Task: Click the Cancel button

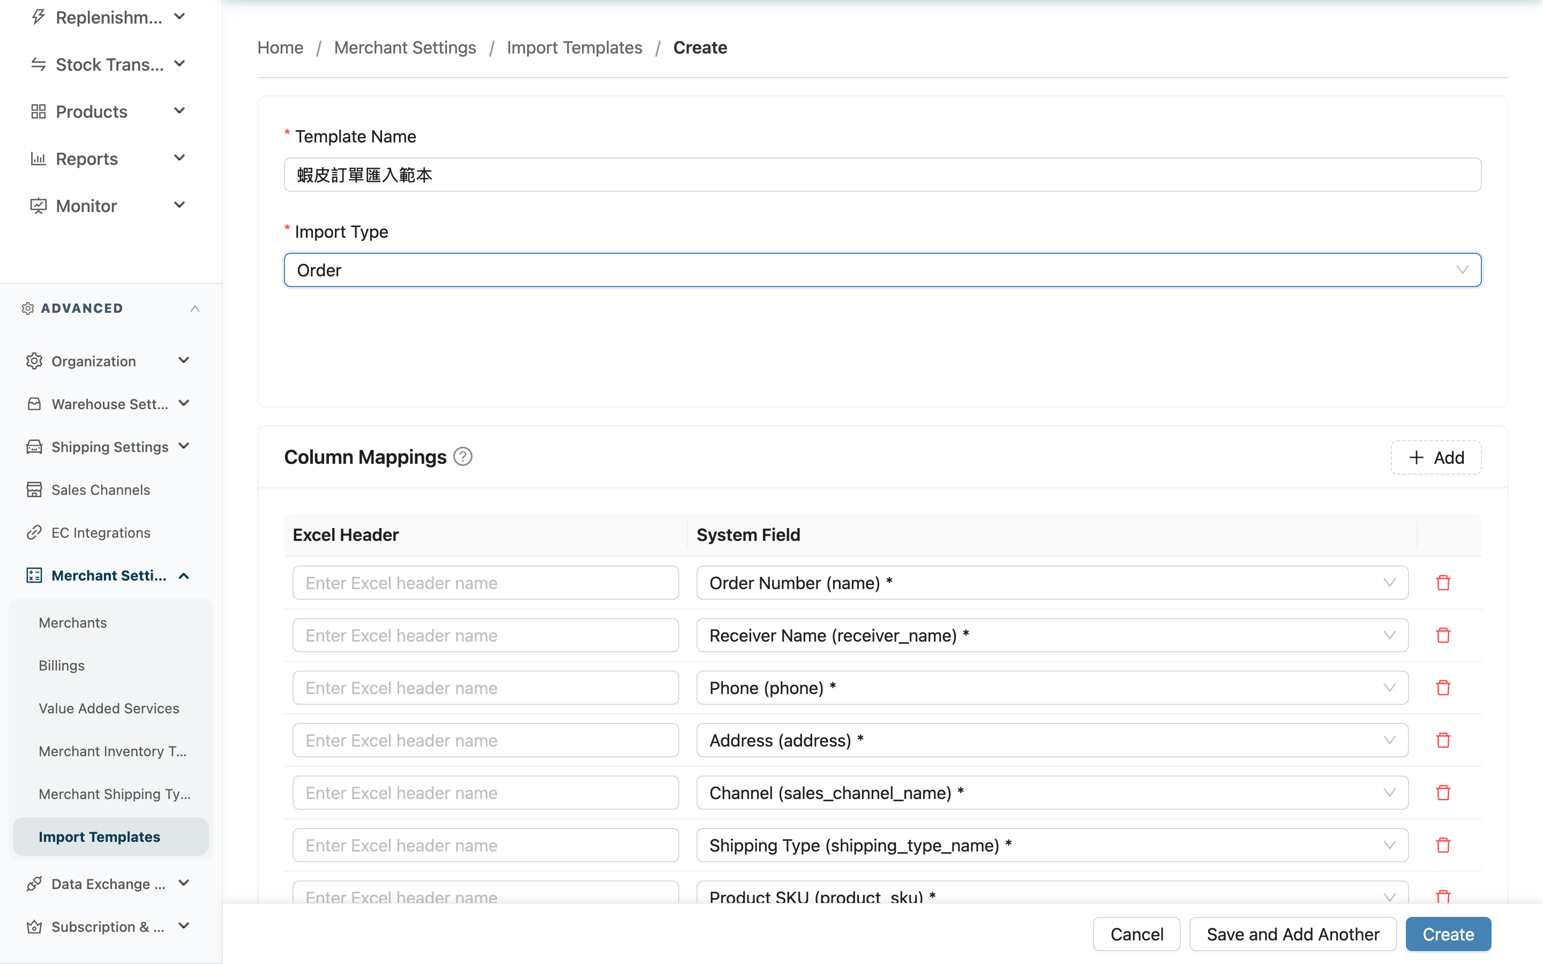Action: 1137,934
